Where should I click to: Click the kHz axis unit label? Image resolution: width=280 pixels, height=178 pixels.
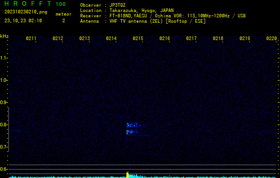pos(4,36)
